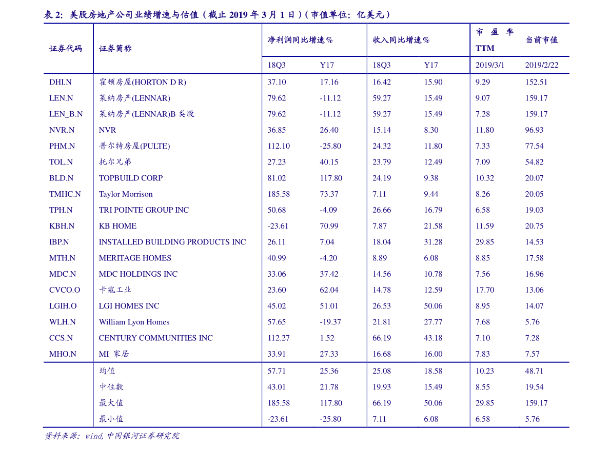This screenshot has width=611, height=451.
Task: Select the 净利润同比增速% header cell
Action: 300,40
